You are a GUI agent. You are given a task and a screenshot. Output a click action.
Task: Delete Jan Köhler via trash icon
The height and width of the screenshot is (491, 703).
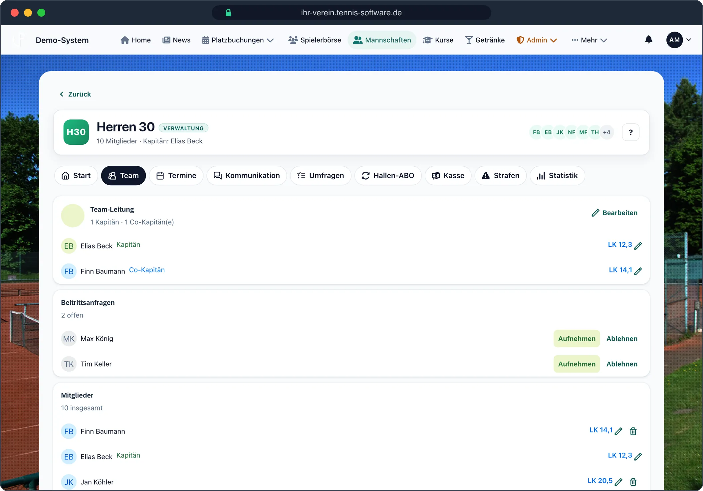(x=633, y=482)
